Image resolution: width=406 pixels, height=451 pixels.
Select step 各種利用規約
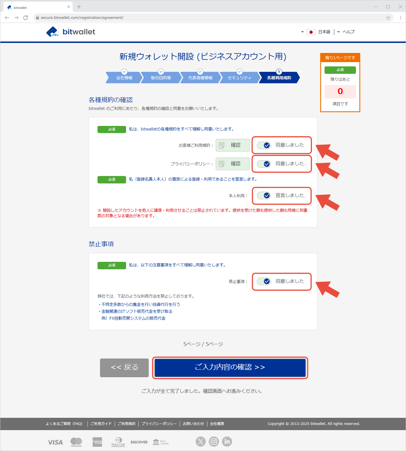pyautogui.click(x=279, y=78)
